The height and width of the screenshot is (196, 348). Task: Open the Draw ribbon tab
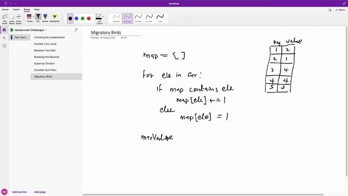[x=27, y=10]
